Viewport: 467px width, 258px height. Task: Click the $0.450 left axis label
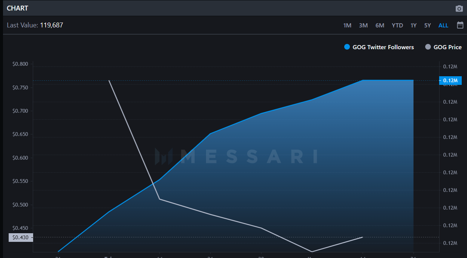point(20,228)
